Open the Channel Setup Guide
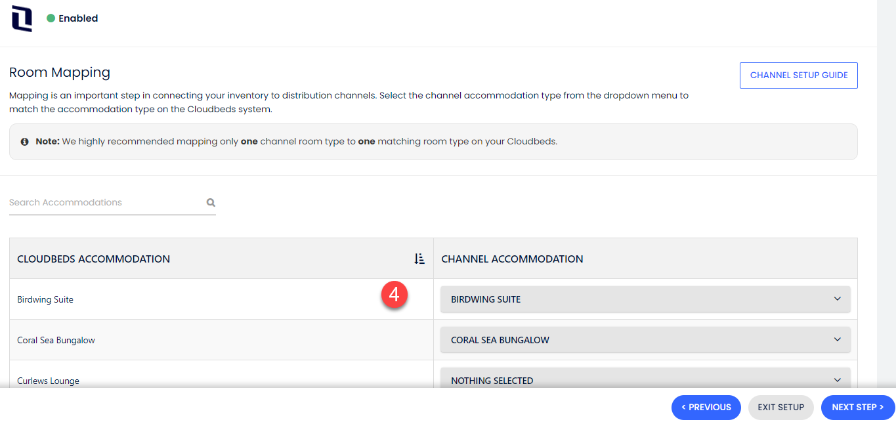Screen dimensions: 896x424 tap(798, 75)
